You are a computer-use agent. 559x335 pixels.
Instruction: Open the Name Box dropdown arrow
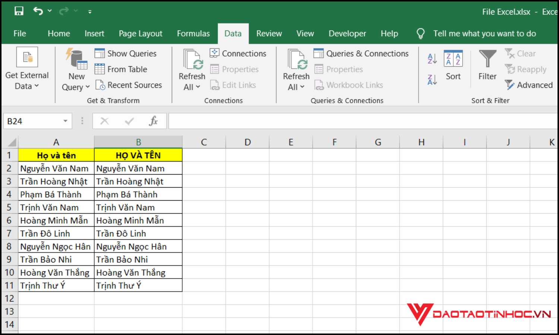click(65, 121)
